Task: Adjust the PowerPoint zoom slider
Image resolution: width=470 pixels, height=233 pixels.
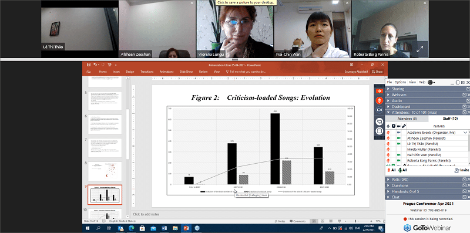Action: [x=356, y=221]
